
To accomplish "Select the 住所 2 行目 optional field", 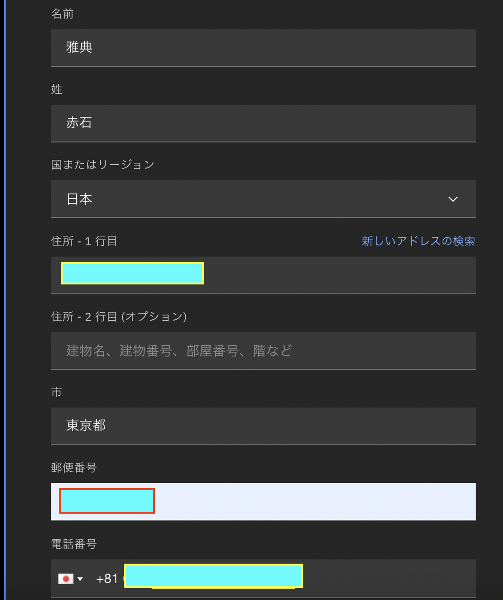I will [x=263, y=350].
